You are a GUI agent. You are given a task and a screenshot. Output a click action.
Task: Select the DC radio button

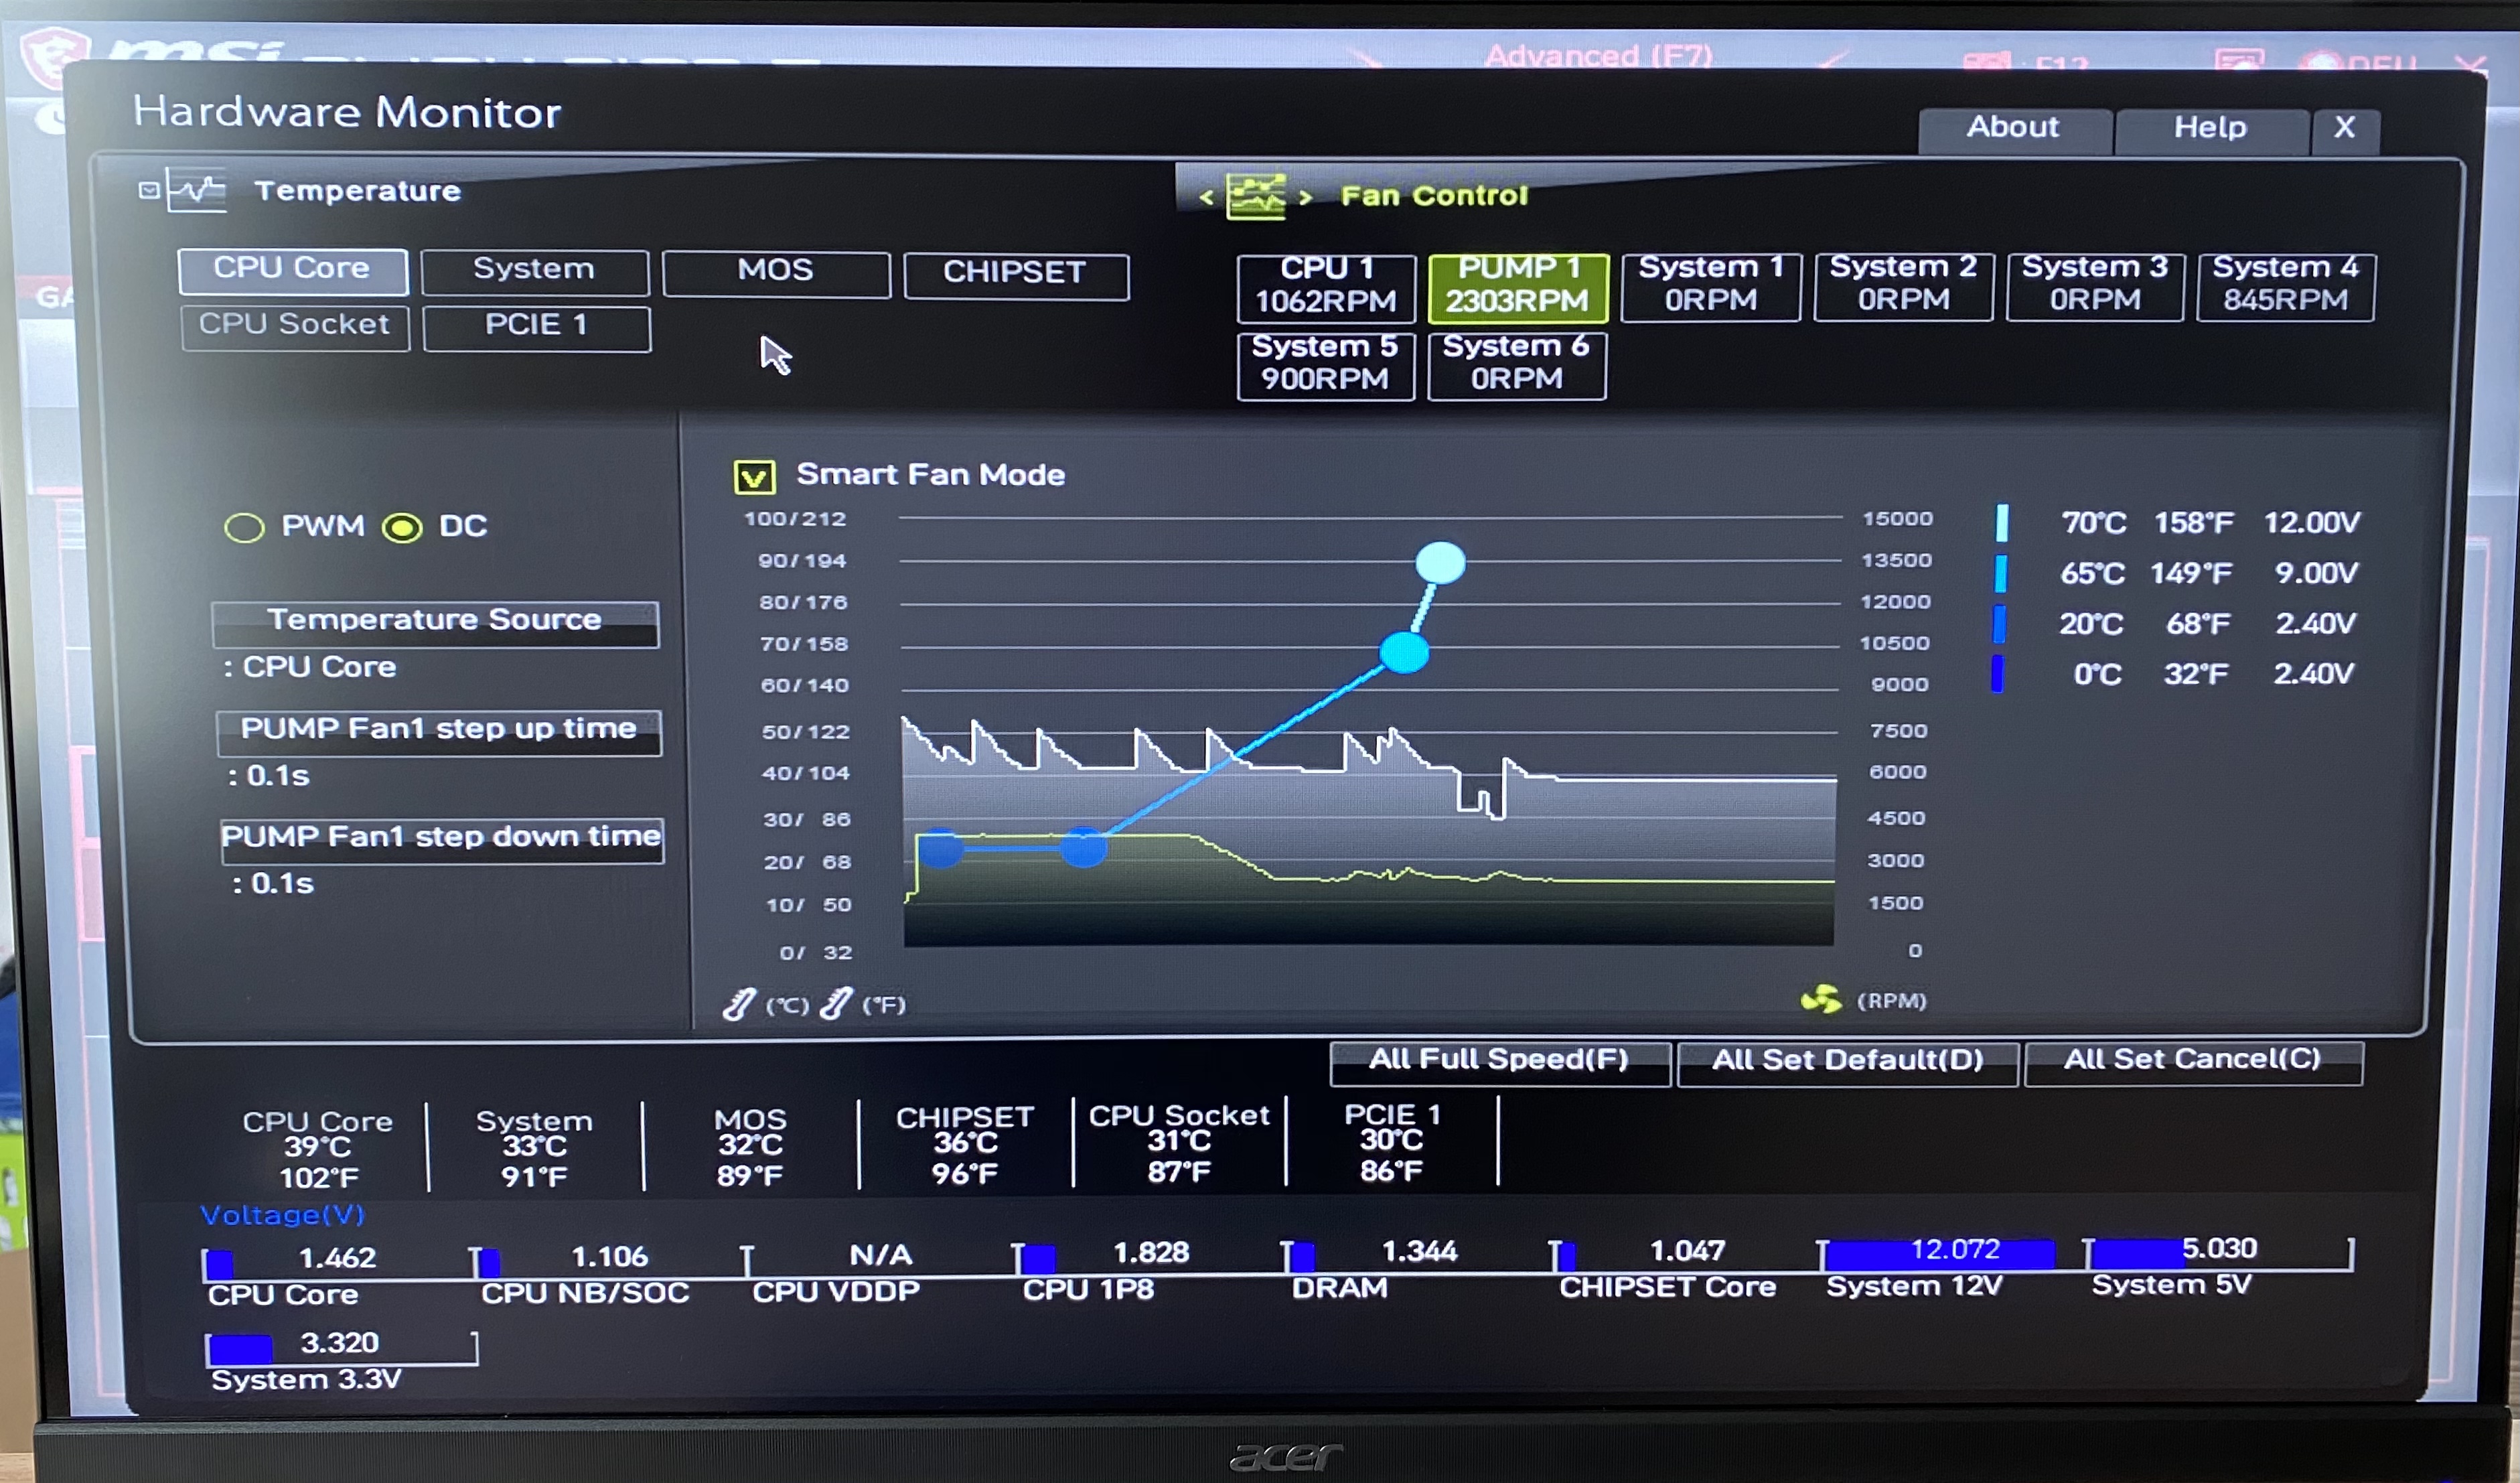click(402, 527)
